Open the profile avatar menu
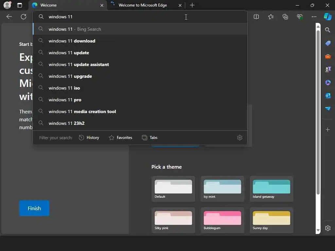This screenshot has height=251, width=335. point(8,5)
